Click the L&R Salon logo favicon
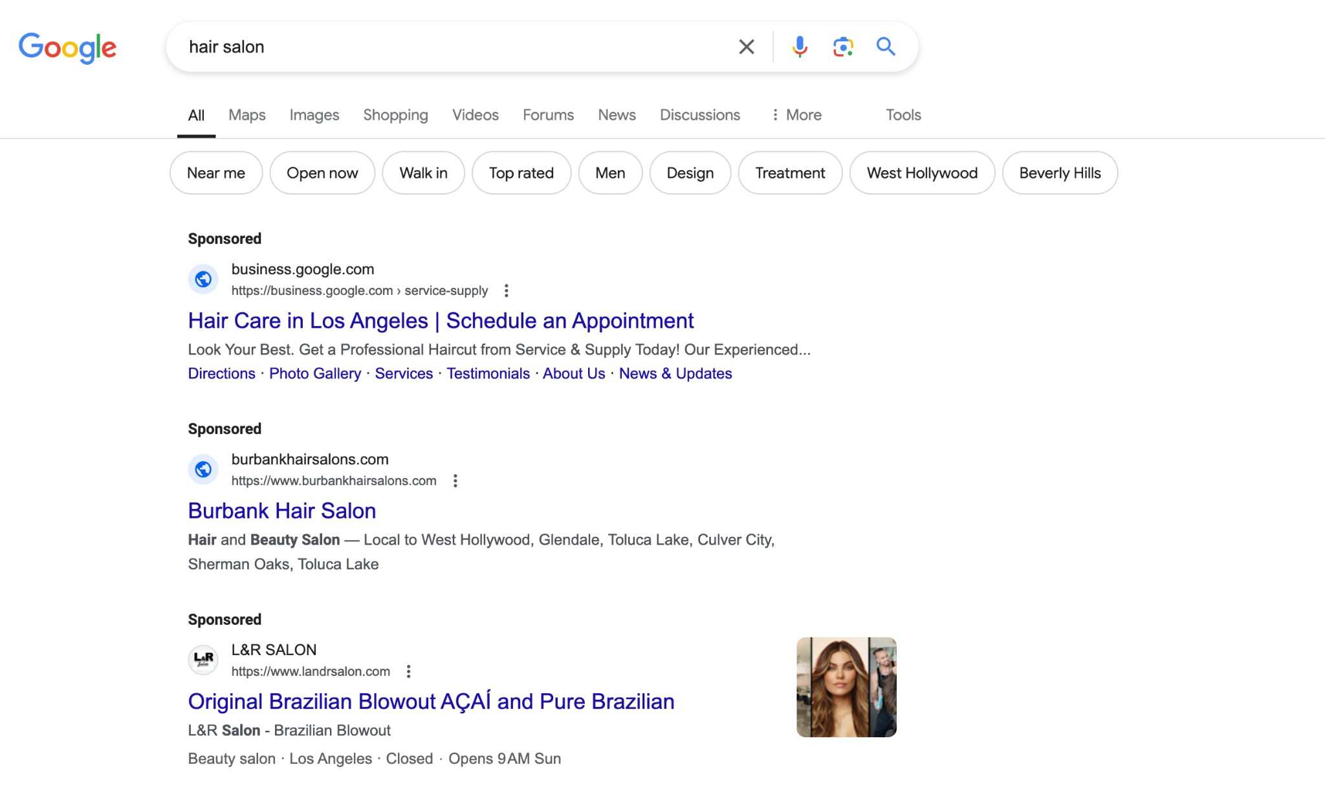Image resolution: width=1325 pixels, height=789 pixels. [203, 660]
